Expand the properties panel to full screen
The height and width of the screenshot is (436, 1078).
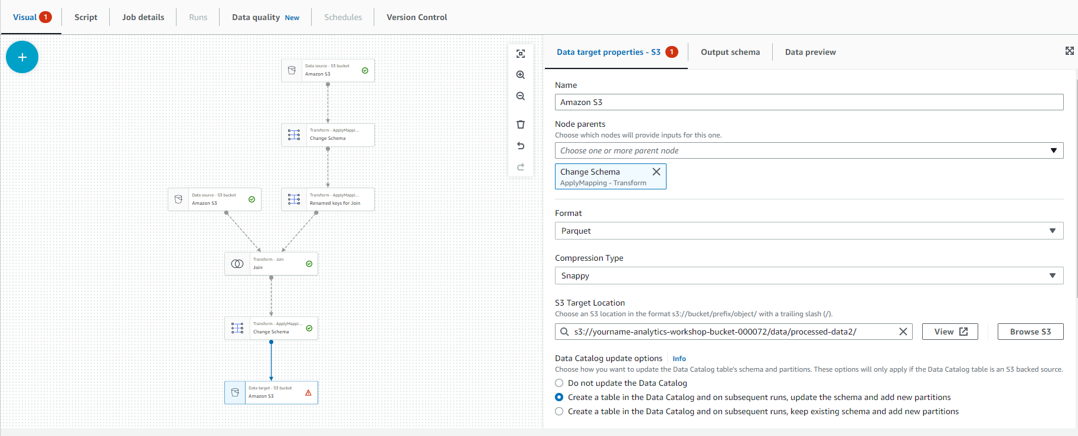coord(1069,51)
